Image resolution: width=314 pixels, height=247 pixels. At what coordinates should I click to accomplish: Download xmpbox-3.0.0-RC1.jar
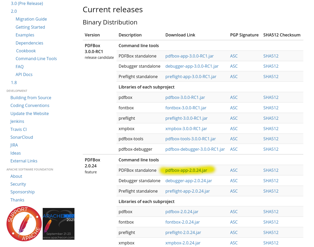pos(186,129)
